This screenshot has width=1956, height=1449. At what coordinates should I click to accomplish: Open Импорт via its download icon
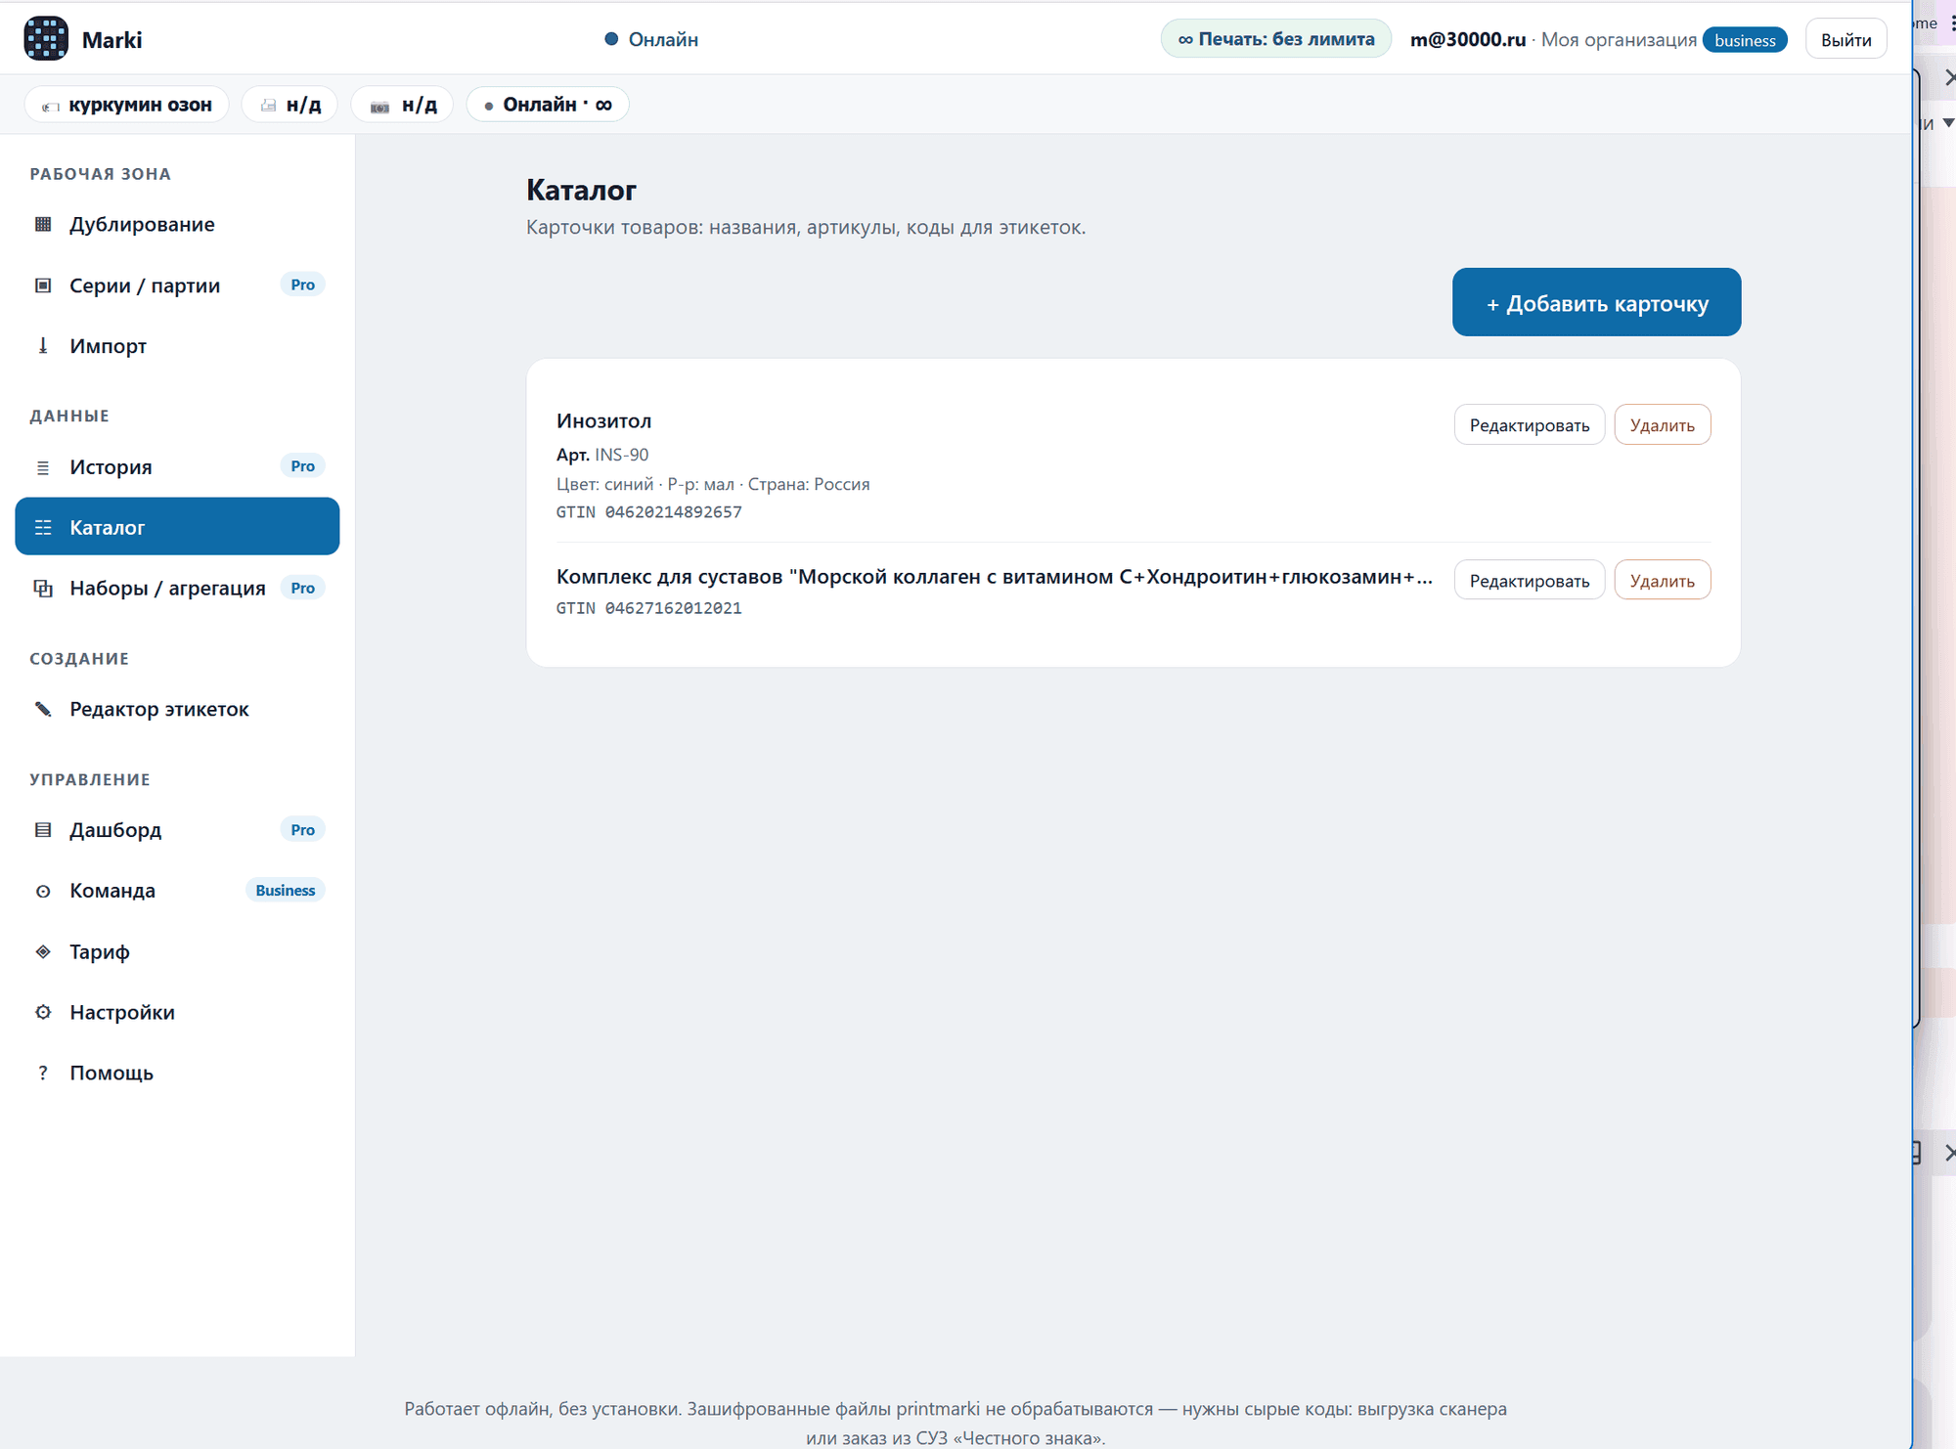(43, 346)
